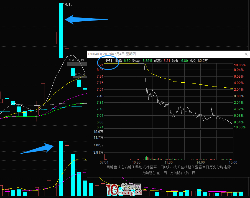Click the 成交 82.2万 volume value
The image size is (250, 198).
pyautogui.click(x=203, y=61)
